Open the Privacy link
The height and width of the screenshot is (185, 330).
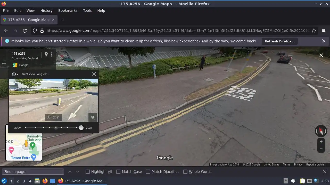point(298,165)
